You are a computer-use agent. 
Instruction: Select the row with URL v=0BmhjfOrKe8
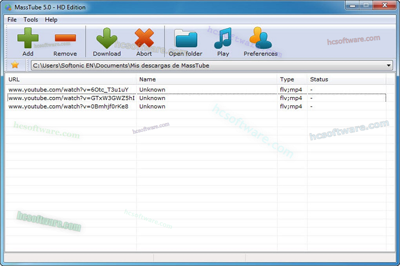coord(197,106)
